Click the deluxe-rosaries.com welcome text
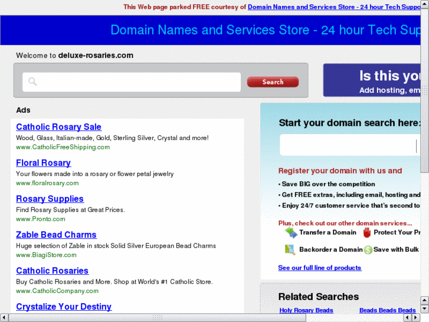This screenshot has width=429, height=322. [x=96, y=56]
